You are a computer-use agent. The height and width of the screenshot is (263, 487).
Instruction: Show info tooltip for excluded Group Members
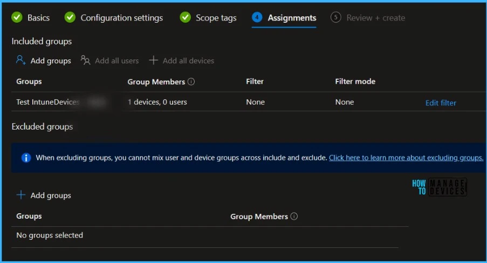pos(294,216)
